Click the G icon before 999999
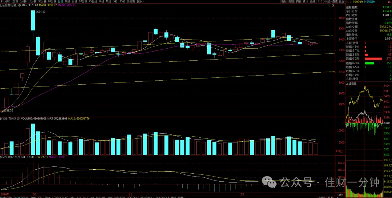392x198 pixels. tap(347, 2)
